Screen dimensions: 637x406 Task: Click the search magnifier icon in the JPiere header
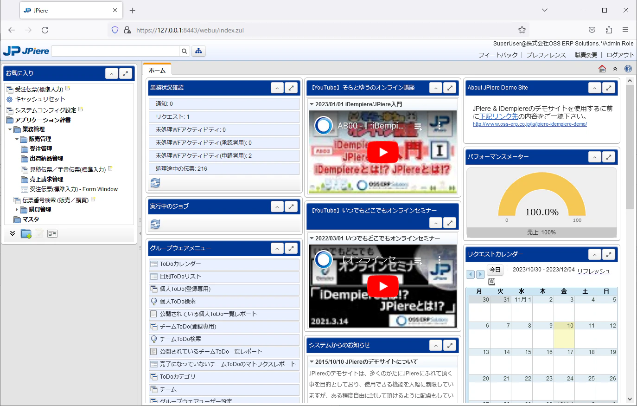coord(184,51)
